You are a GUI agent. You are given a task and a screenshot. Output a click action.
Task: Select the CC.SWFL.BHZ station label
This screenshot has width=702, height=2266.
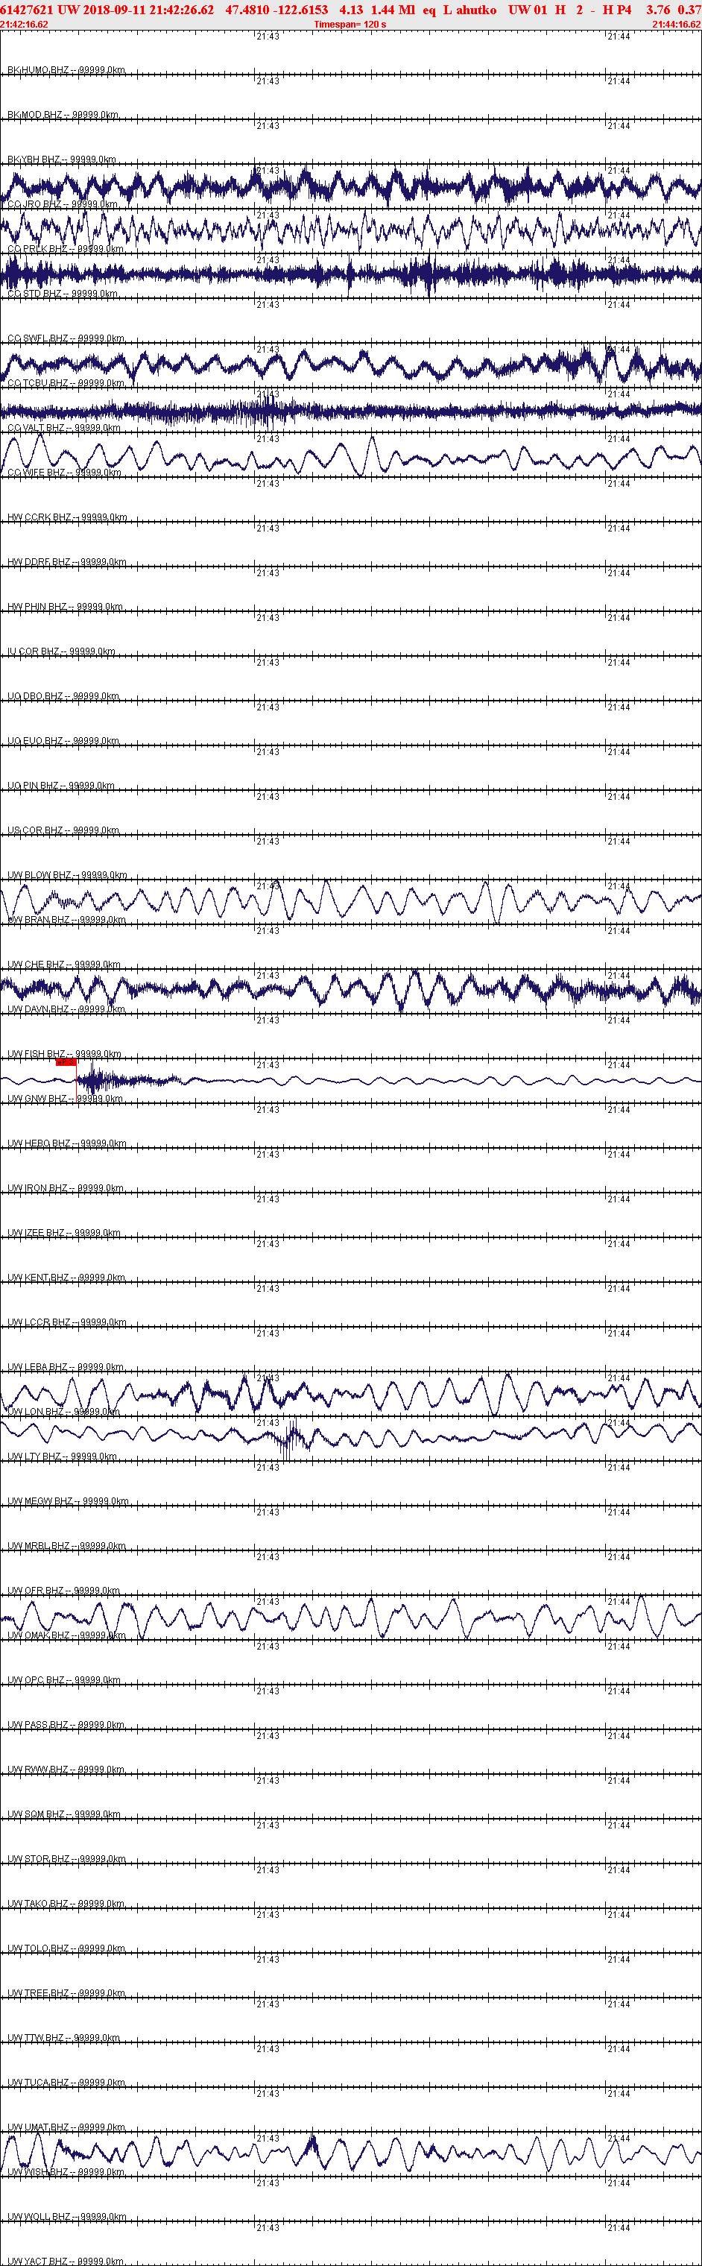[x=66, y=338]
